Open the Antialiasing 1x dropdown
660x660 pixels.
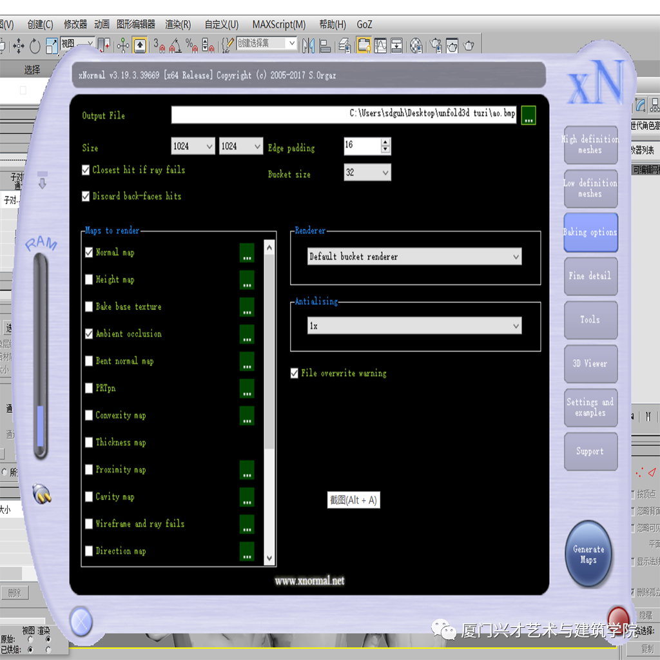point(414,326)
